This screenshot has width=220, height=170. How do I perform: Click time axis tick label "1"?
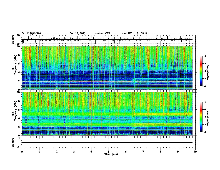39,152
